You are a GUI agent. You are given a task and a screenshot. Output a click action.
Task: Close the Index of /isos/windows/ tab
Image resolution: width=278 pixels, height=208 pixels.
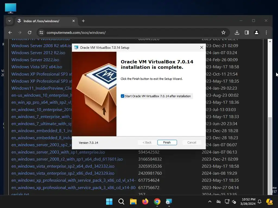tap(74, 21)
